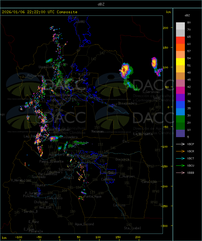
Task: Click the Sta.Isabel label on the map
Action: pos(132,228)
